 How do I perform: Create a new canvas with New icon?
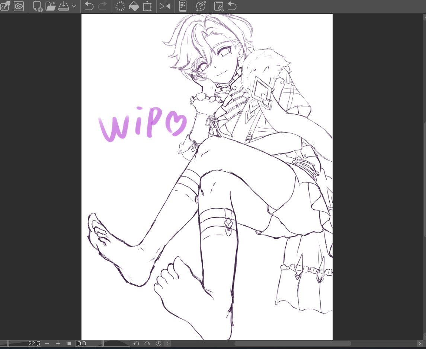pos(38,6)
